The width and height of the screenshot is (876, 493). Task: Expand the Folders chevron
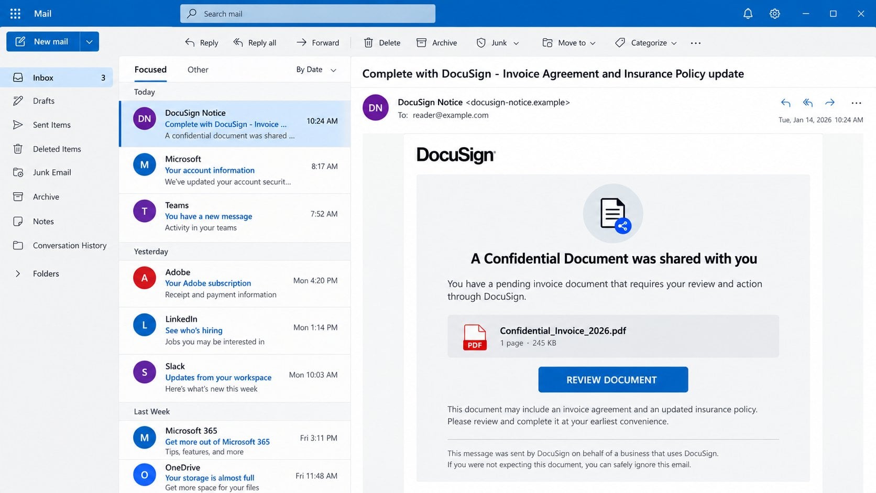point(18,273)
